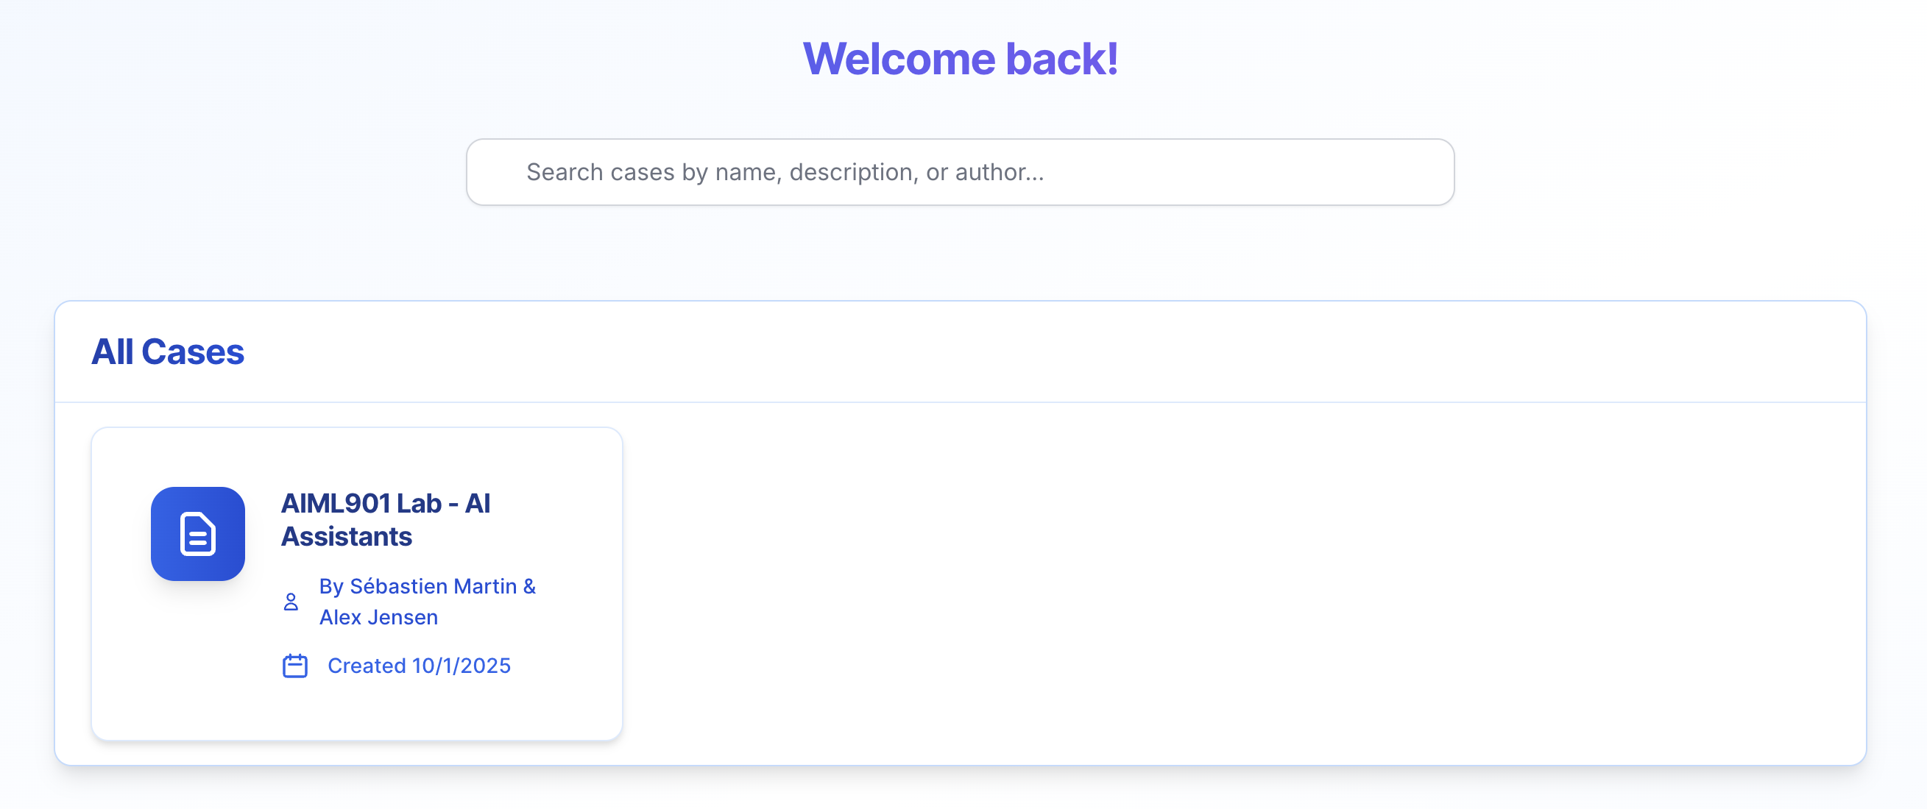Screen dimensions: 1927x809
Task: Click the calendar icon beside created date
Action: [294, 666]
